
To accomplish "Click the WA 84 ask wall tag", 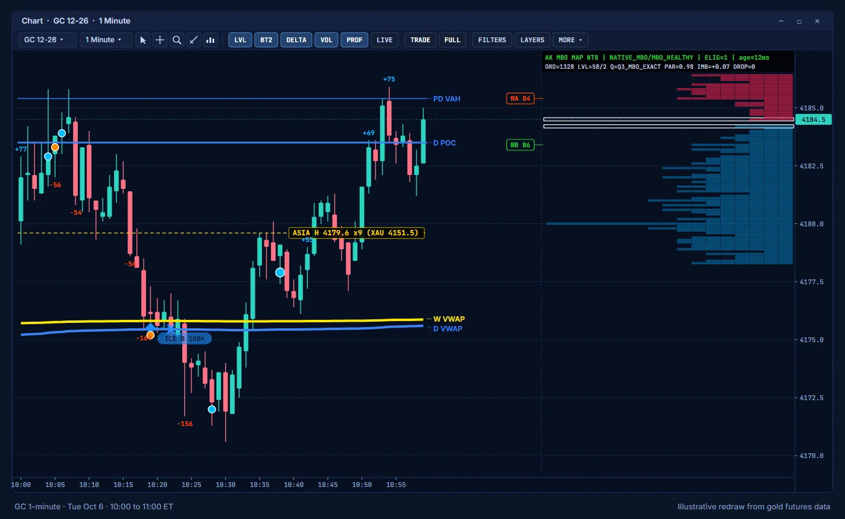I will 520,98.
